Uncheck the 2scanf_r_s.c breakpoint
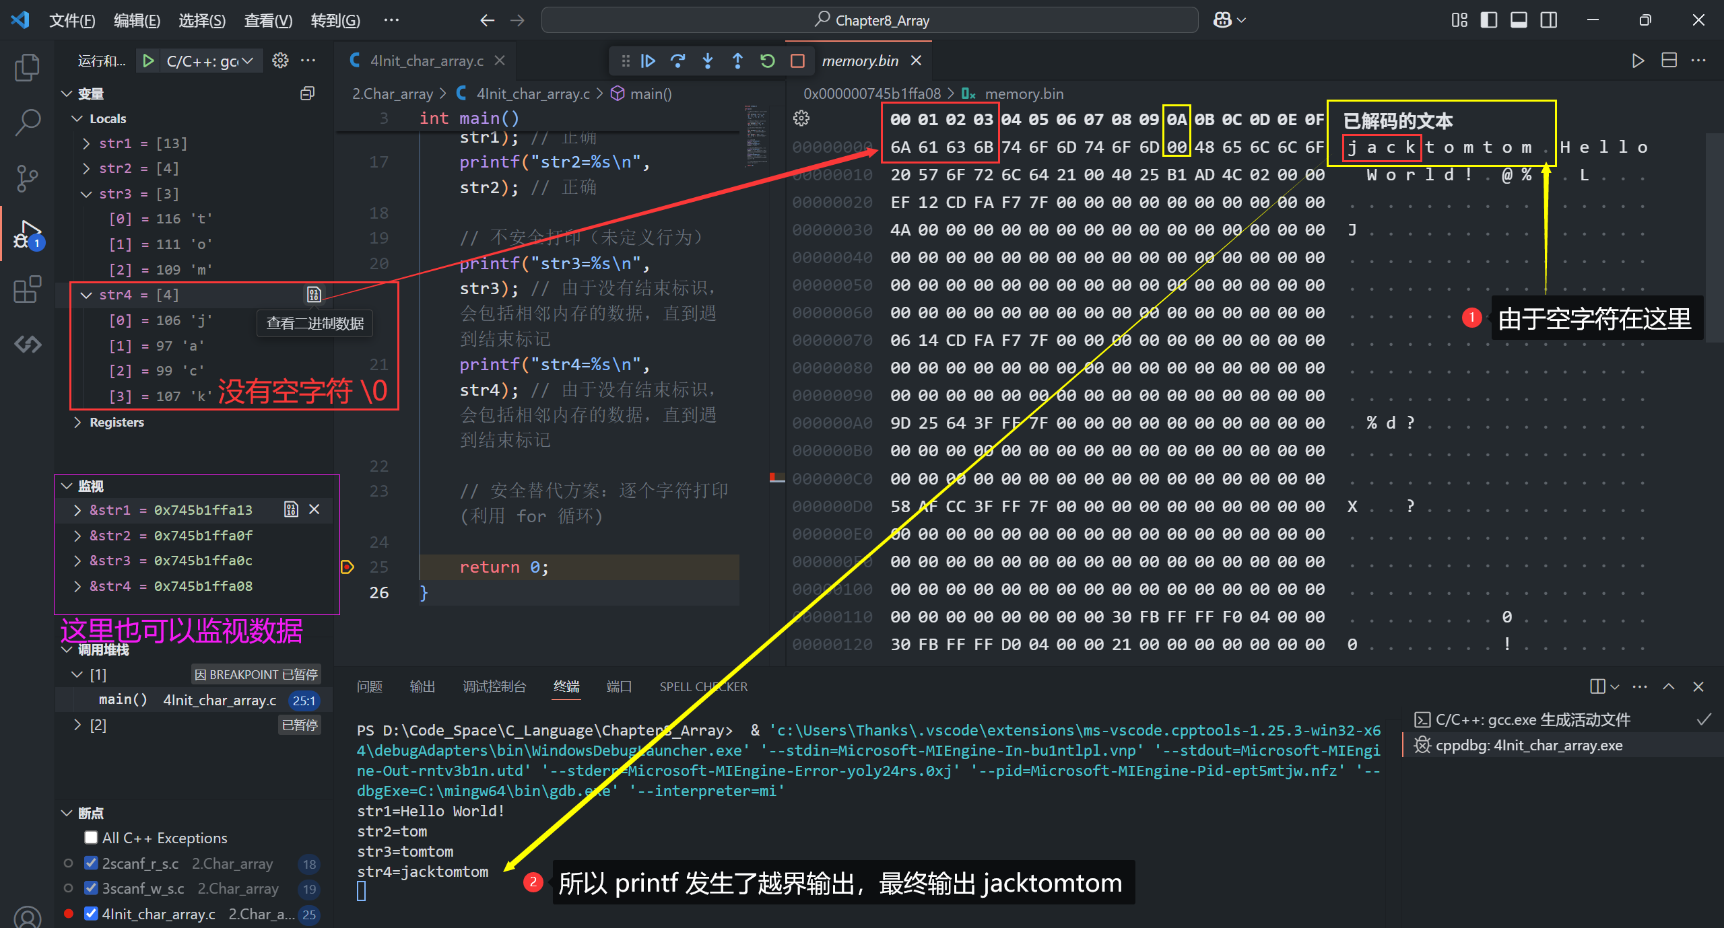Viewport: 1724px width, 928px height. (x=91, y=863)
